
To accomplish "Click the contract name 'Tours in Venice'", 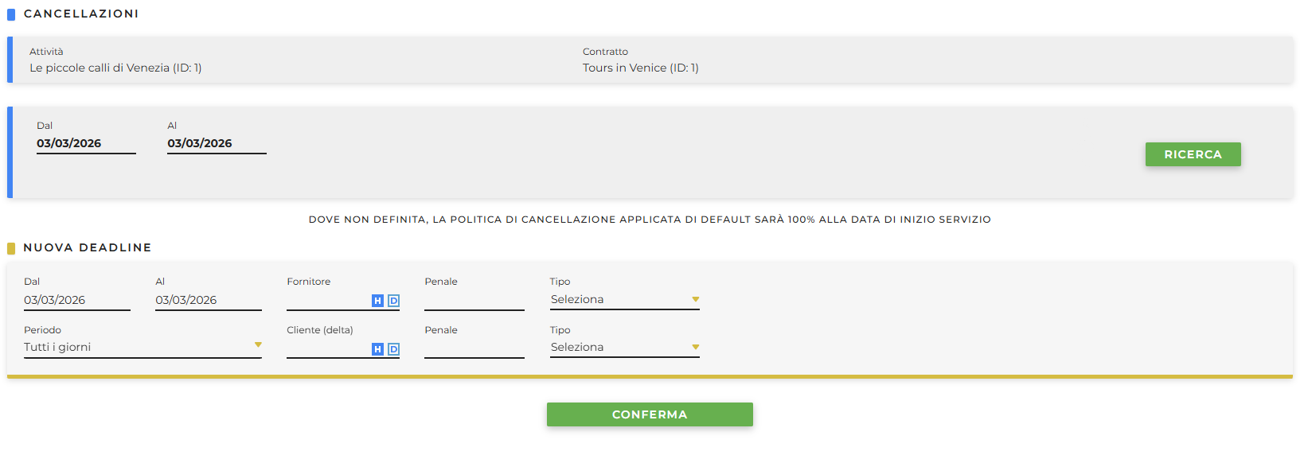I will [624, 68].
